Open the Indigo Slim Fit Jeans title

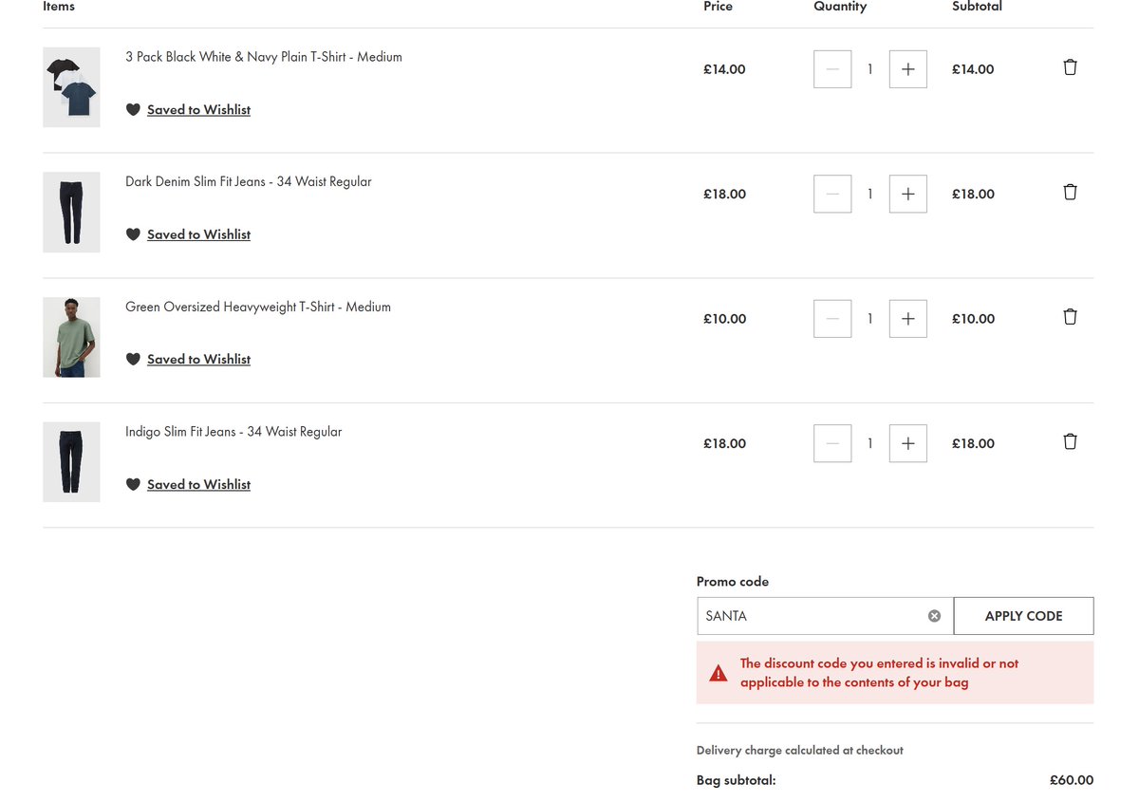click(x=233, y=432)
